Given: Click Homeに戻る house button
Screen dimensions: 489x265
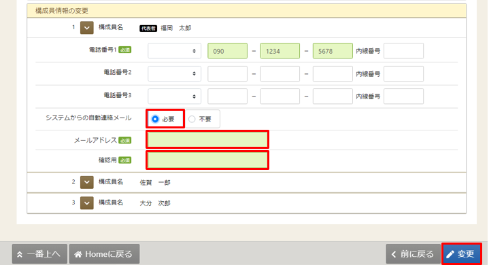Looking at the screenshot, I should [104, 254].
